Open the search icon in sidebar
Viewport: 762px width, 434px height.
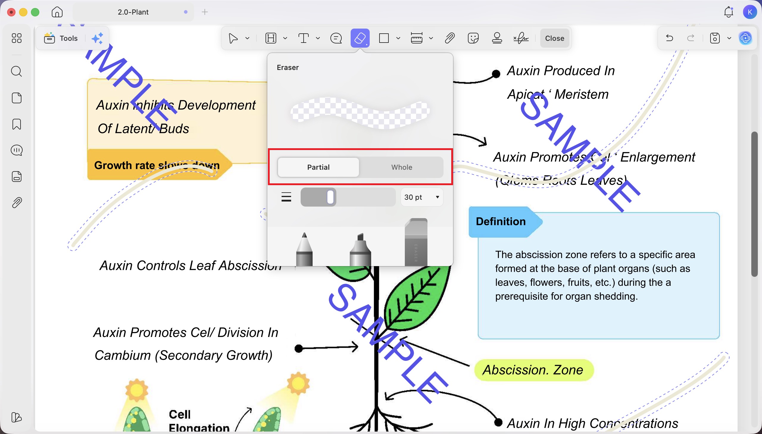(16, 71)
